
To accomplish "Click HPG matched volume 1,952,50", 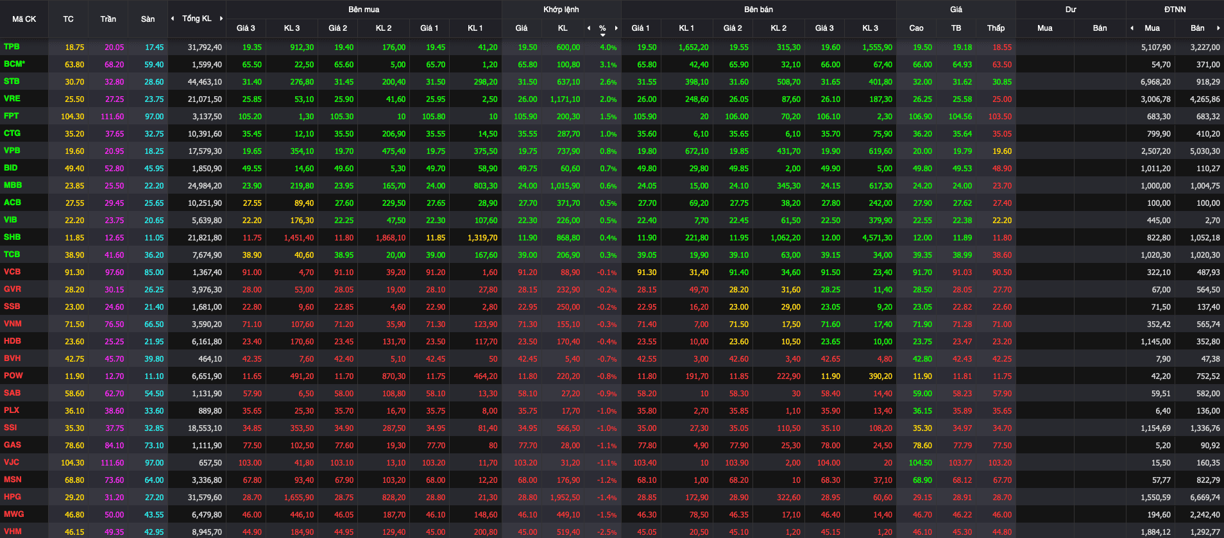I will tap(565, 498).
